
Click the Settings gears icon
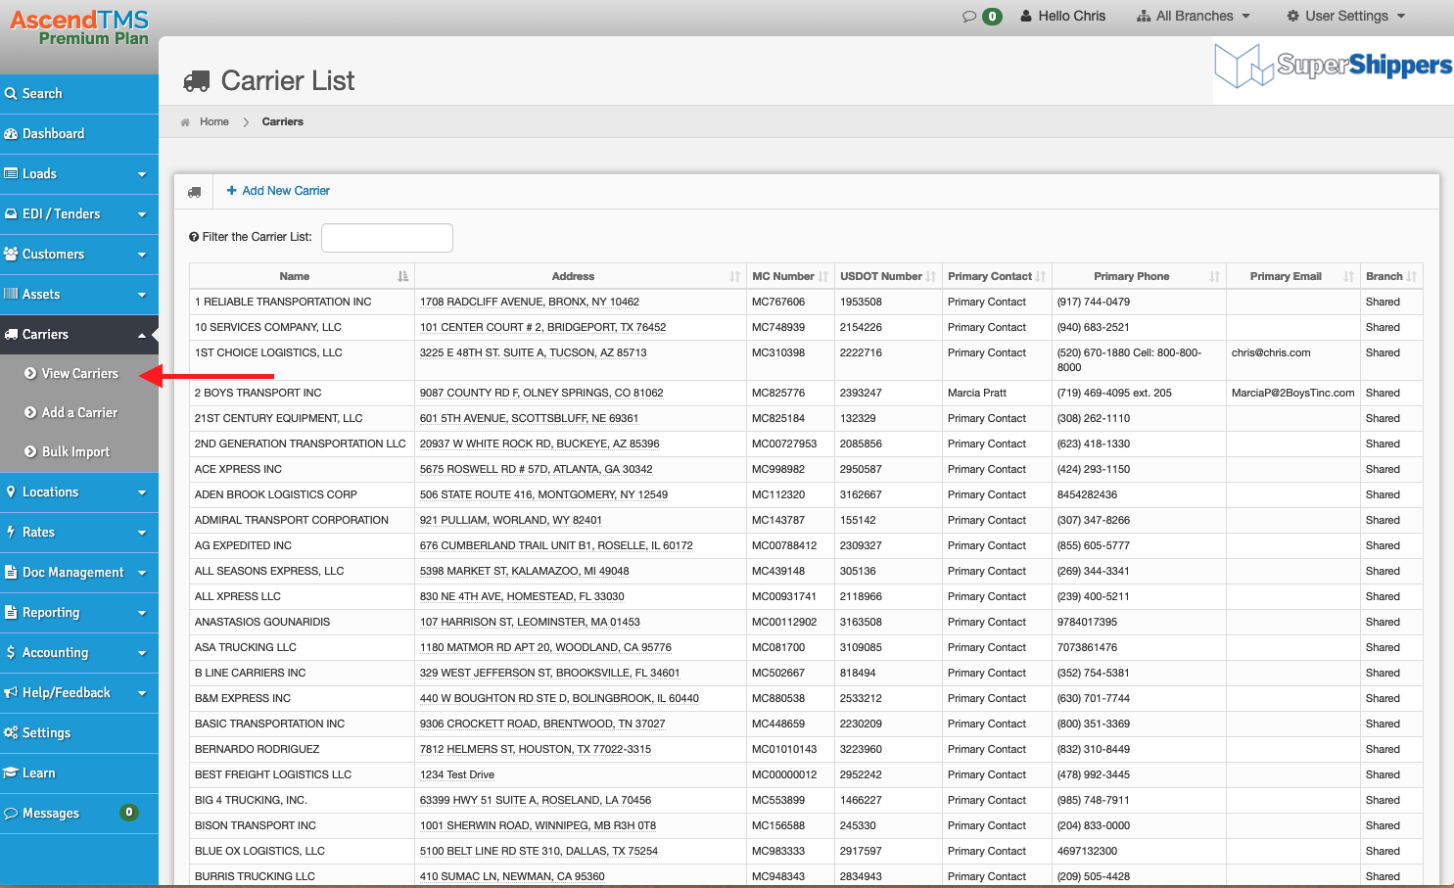11,732
